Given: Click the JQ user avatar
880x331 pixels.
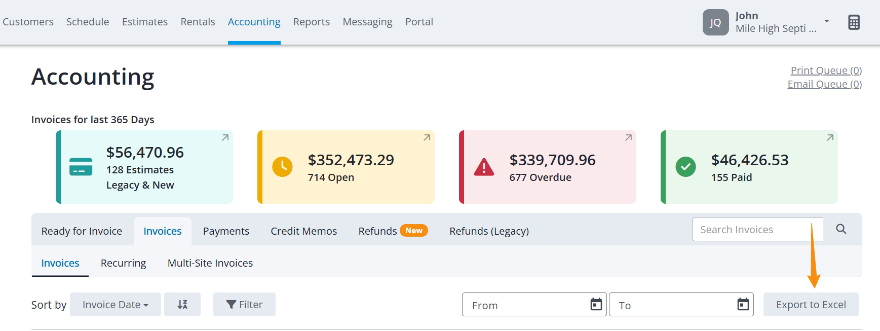Looking at the screenshot, I should [716, 22].
